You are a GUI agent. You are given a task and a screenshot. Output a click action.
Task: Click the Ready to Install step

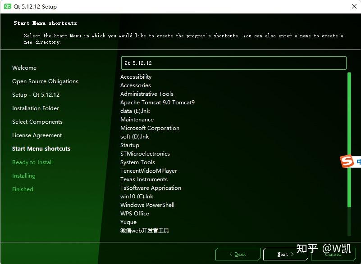click(32, 162)
